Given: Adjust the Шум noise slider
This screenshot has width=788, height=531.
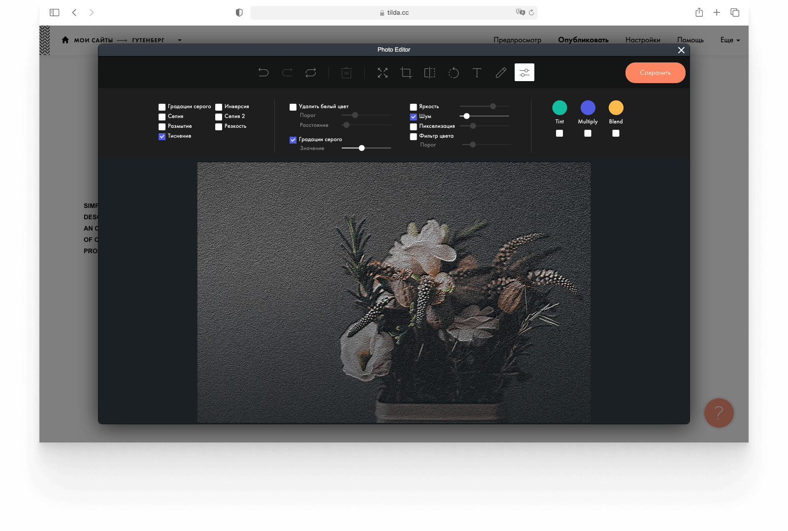Looking at the screenshot, I should point(466,116).
